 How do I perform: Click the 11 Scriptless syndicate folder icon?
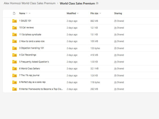[15, 35]
